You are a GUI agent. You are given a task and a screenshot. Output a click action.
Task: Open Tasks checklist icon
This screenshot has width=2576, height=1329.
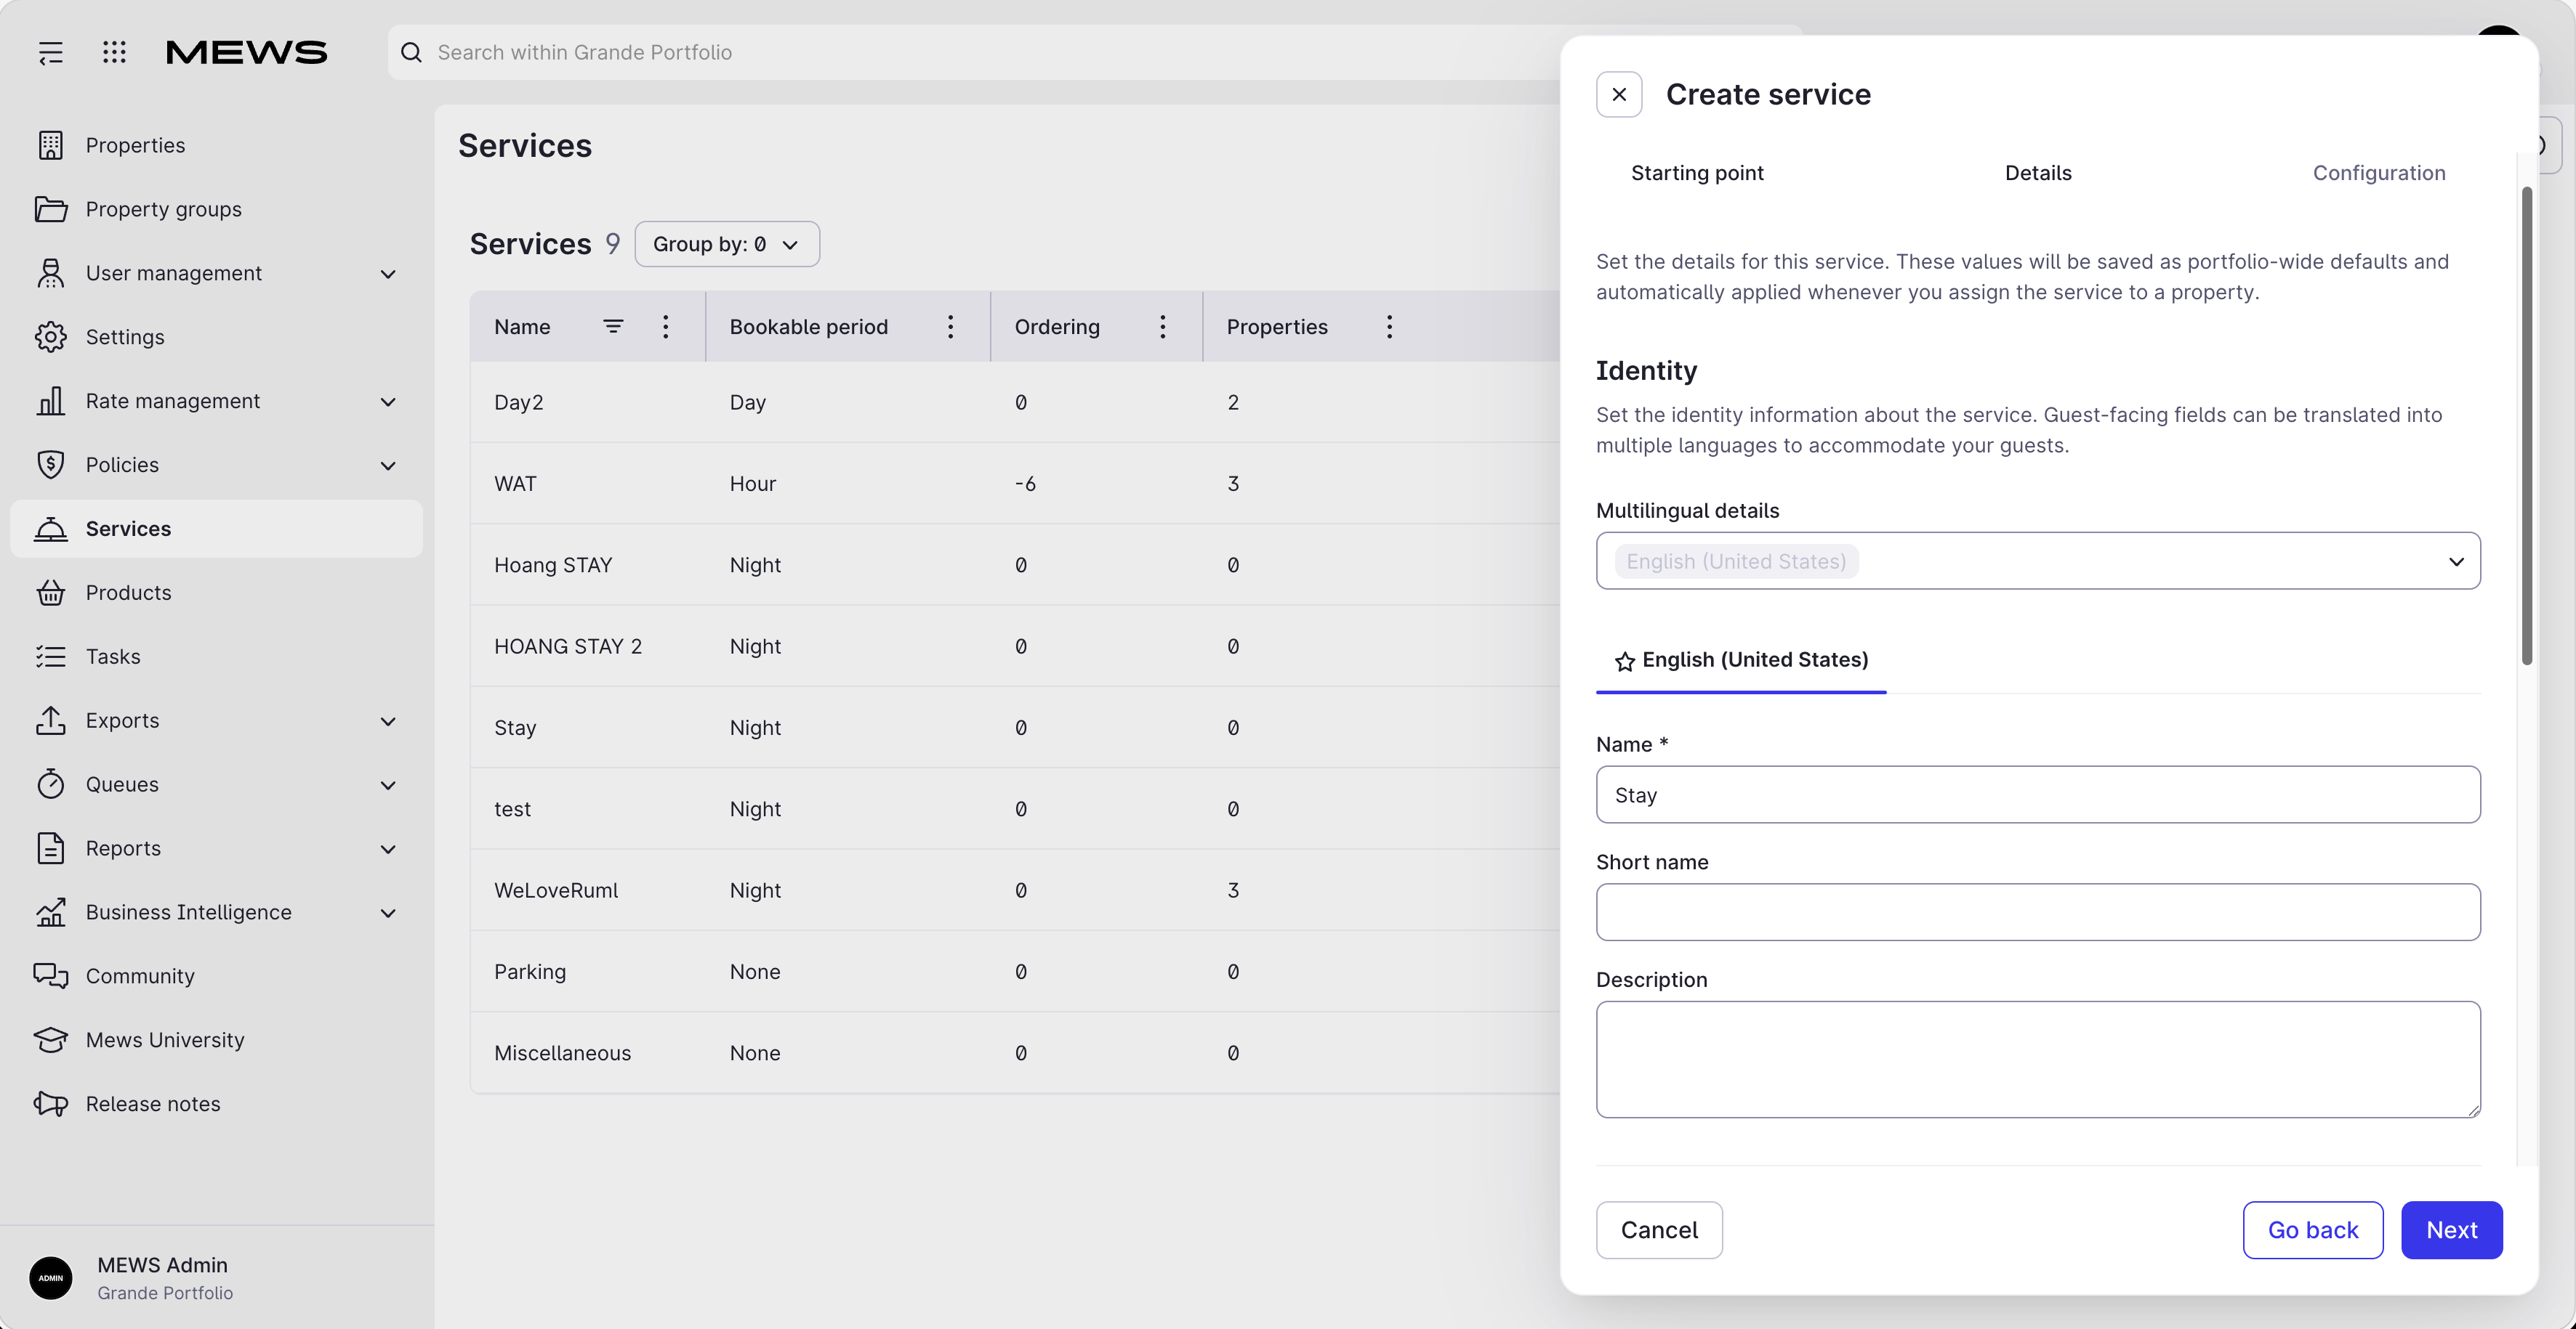[x=51, y=657]
